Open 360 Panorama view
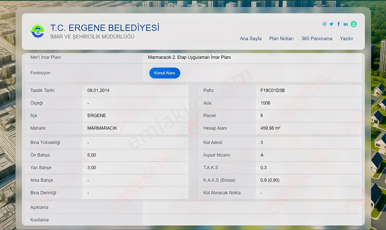The width and height of the screenshot is (386, 230). (317, 38)
